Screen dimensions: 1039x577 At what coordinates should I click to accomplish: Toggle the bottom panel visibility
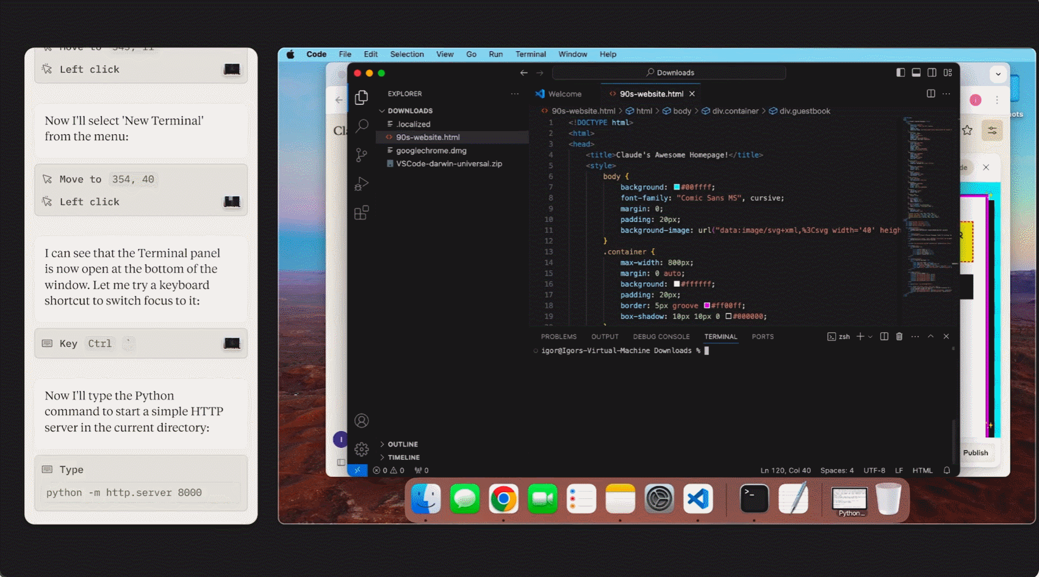916,73
